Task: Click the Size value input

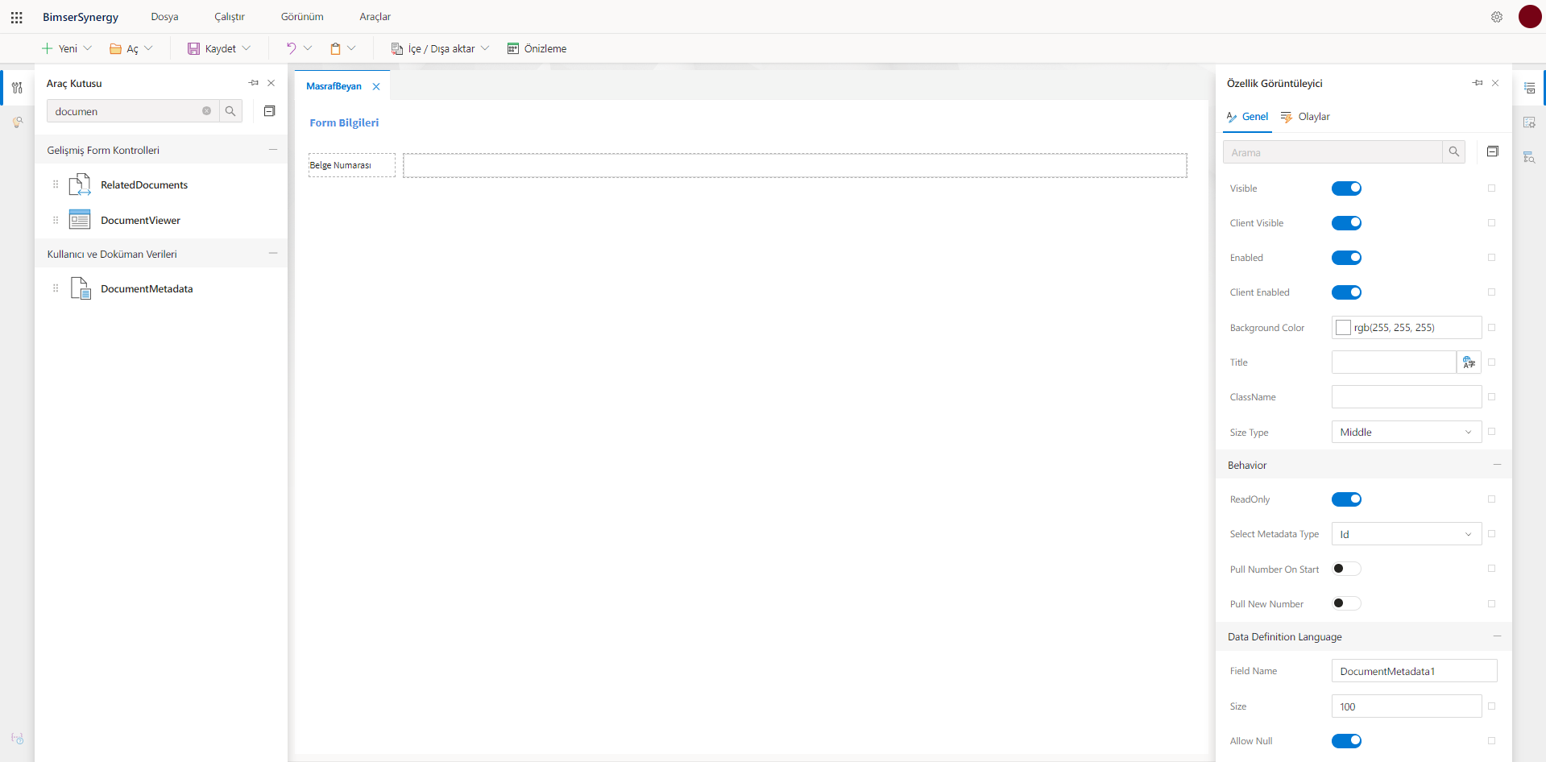Action: [1406, 706]
